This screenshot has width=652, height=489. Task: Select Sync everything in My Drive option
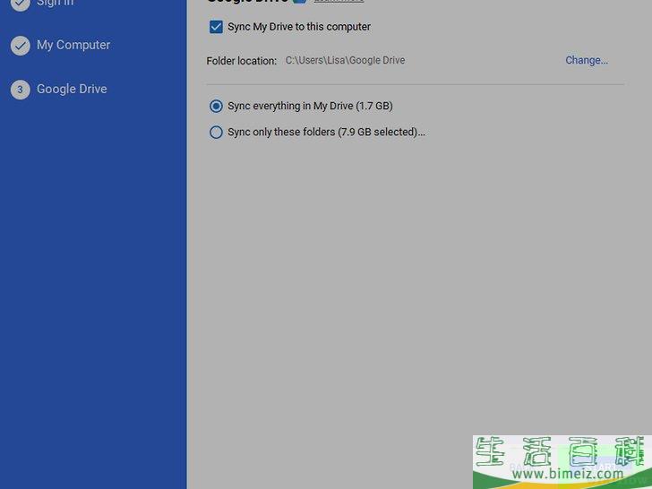tap(216, 106)
